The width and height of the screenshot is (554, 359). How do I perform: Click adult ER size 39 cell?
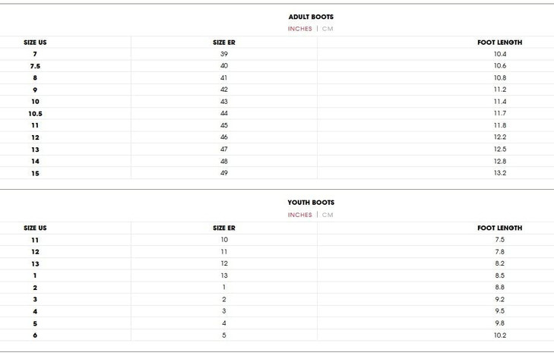click(224, 54)
